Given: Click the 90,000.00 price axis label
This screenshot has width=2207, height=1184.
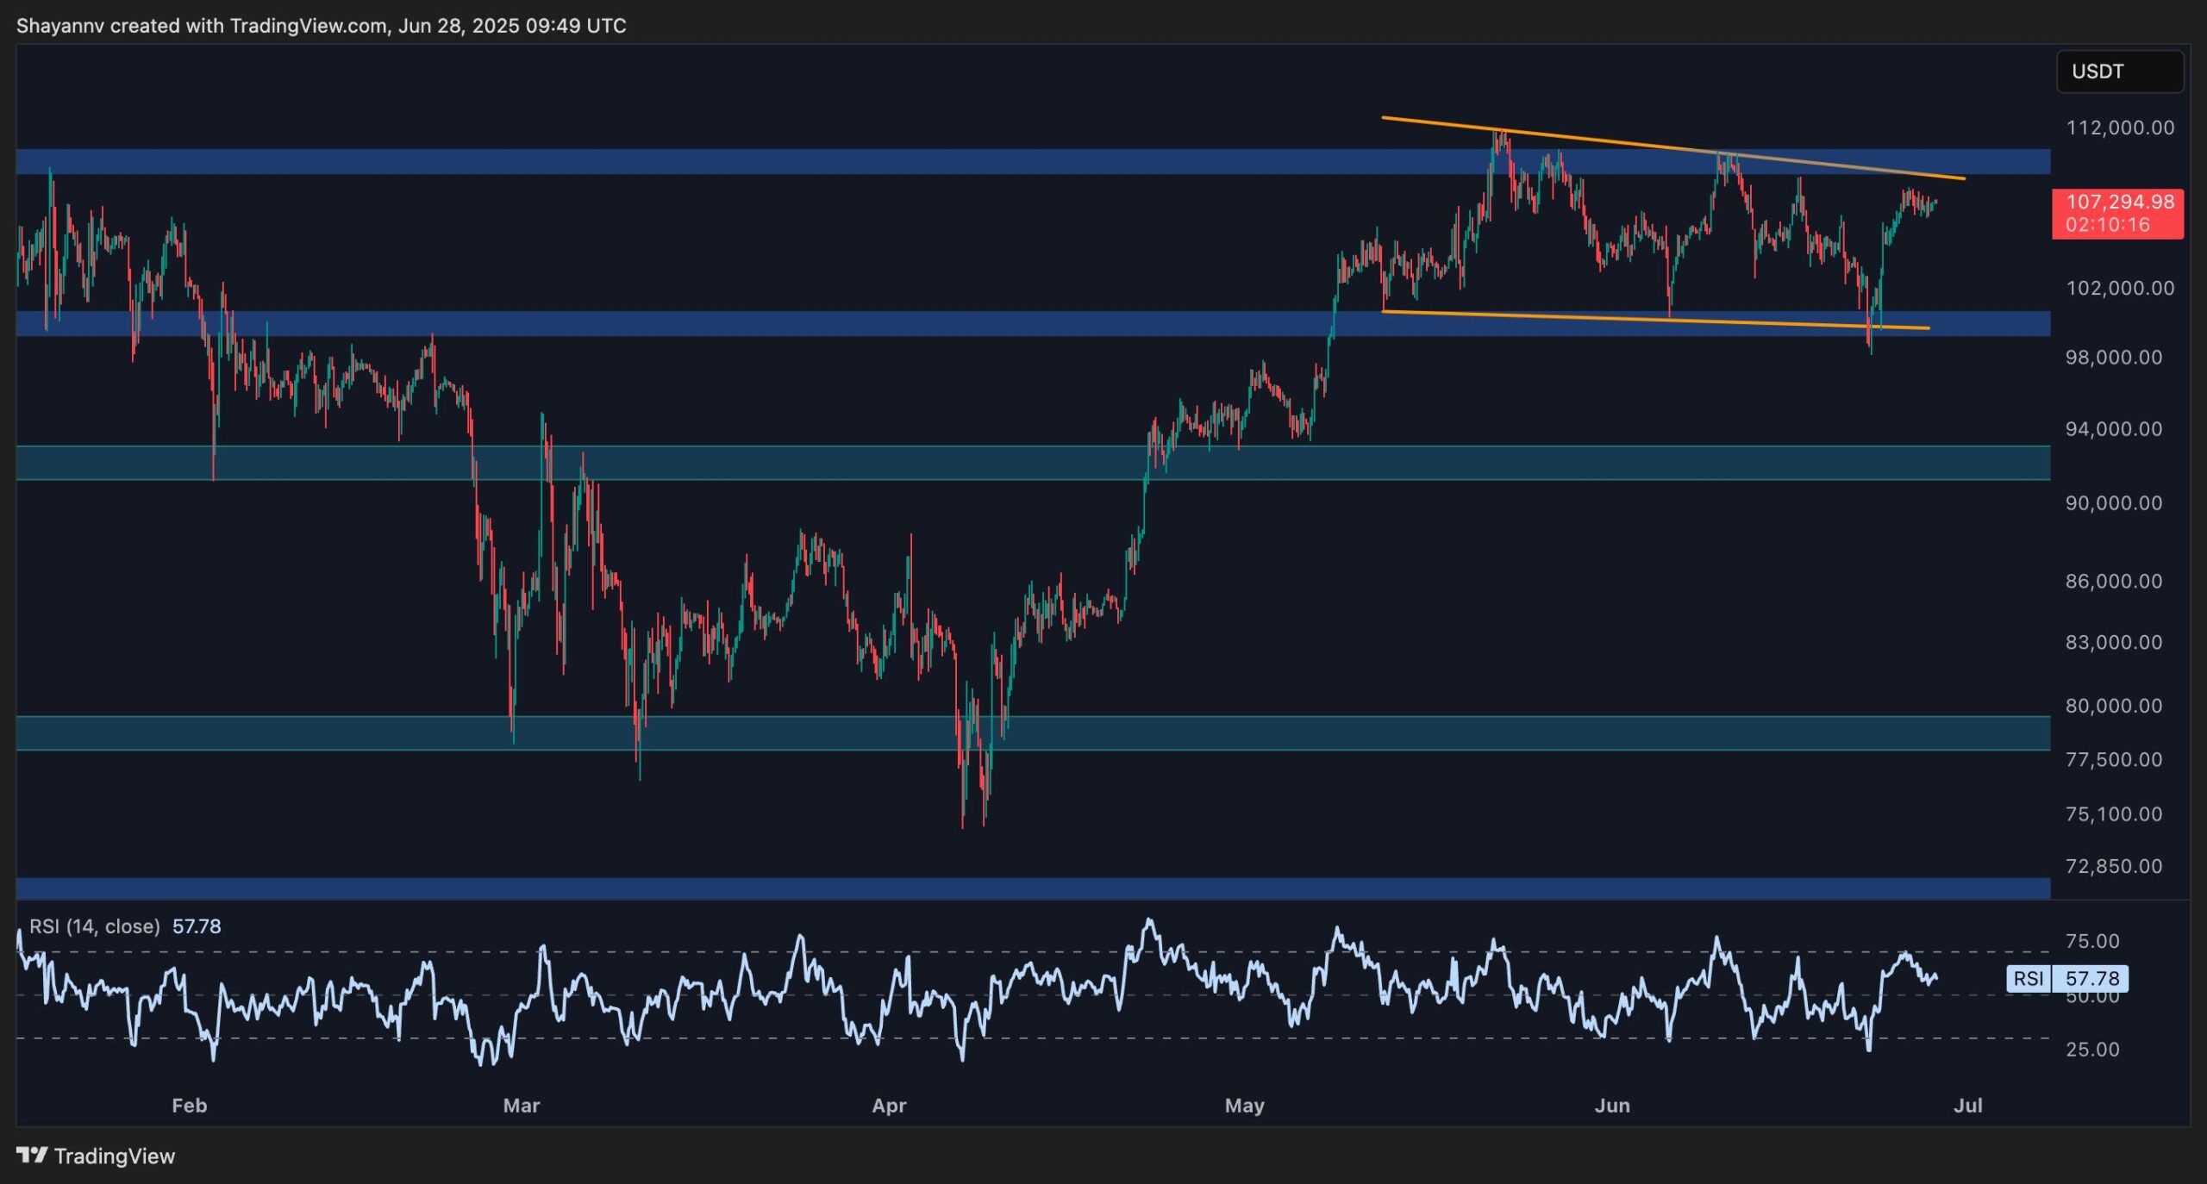Looking at the screenshot, I should tap(2113, 503).
